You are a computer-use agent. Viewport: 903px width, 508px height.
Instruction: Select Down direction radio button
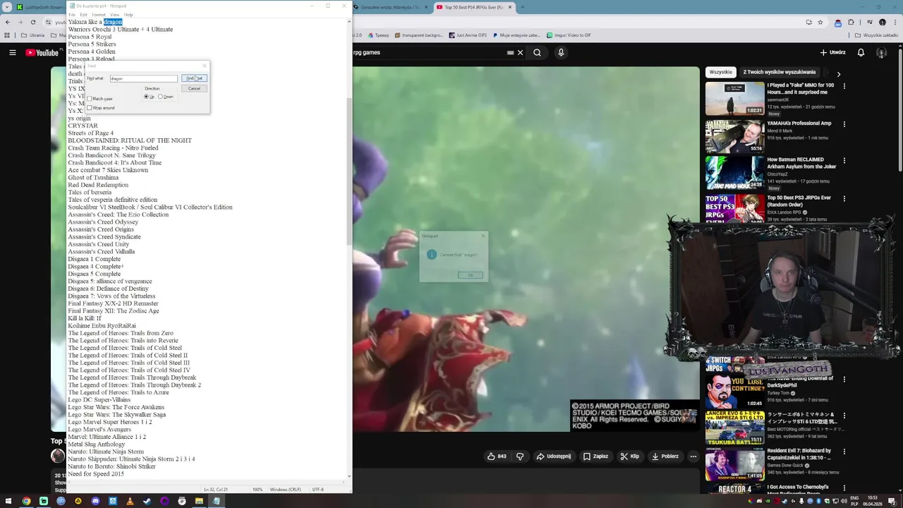pyautogui.click(x=161, y=97)
